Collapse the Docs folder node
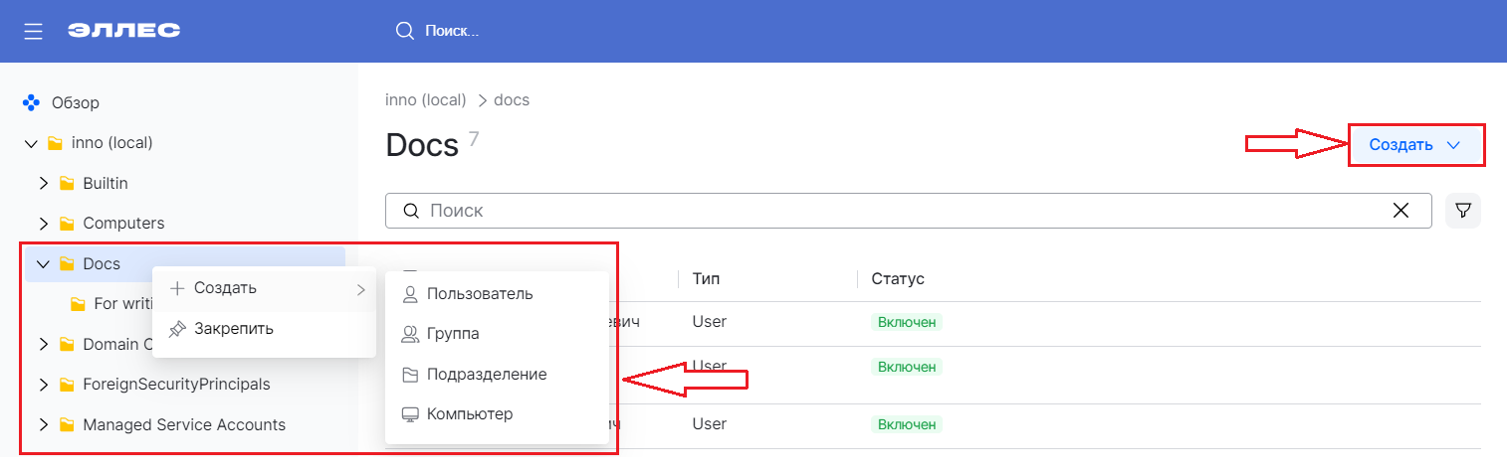The image size is (1507, 476). click(x=43, y=264)
